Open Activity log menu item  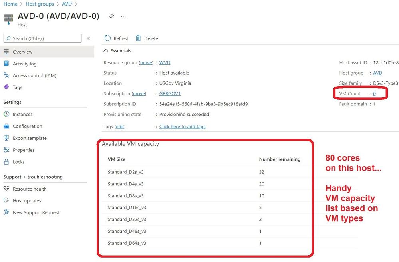(x=24, y=64)
